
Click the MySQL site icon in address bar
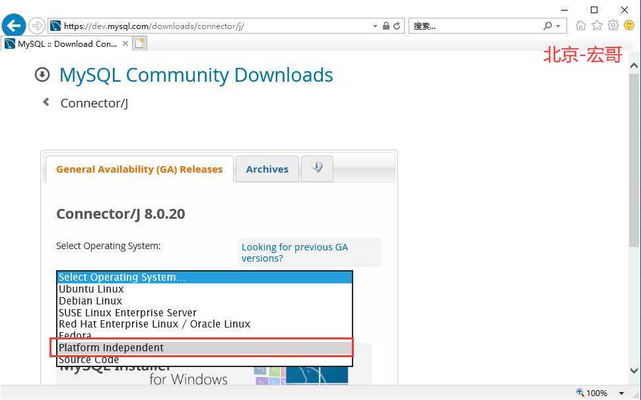[55, 26]
